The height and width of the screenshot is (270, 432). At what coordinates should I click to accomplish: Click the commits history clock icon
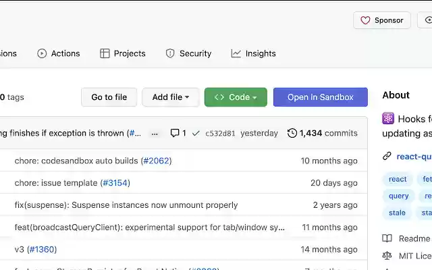tap(292, 133)
